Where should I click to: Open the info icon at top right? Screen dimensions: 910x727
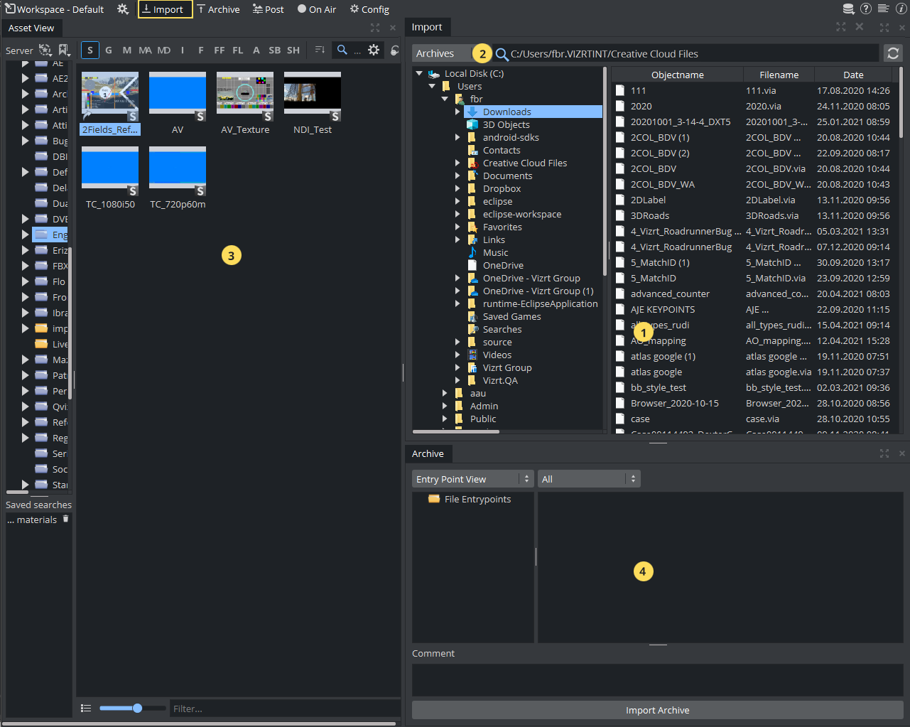pyautogui.click(x=901, y=9)
